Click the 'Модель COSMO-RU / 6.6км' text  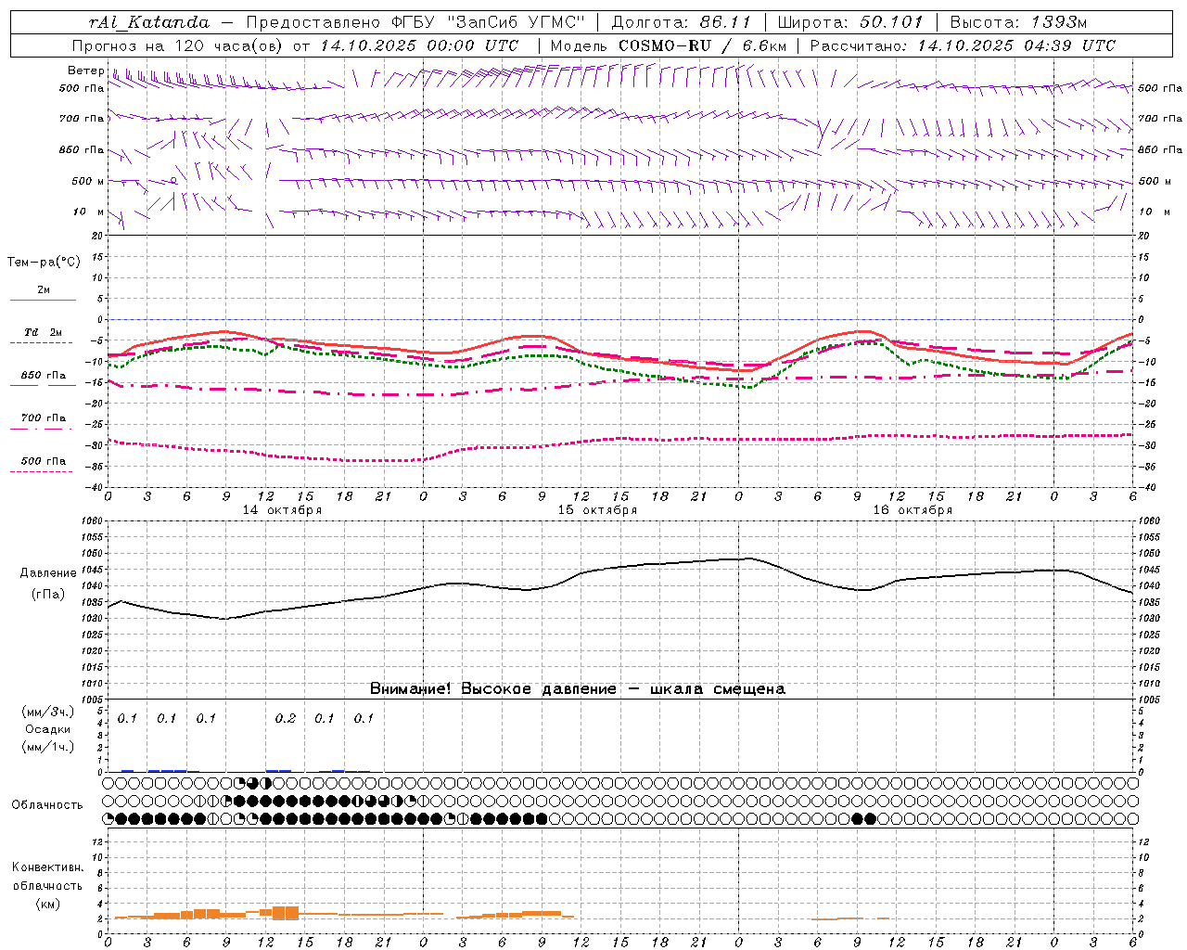pos(669,45)
